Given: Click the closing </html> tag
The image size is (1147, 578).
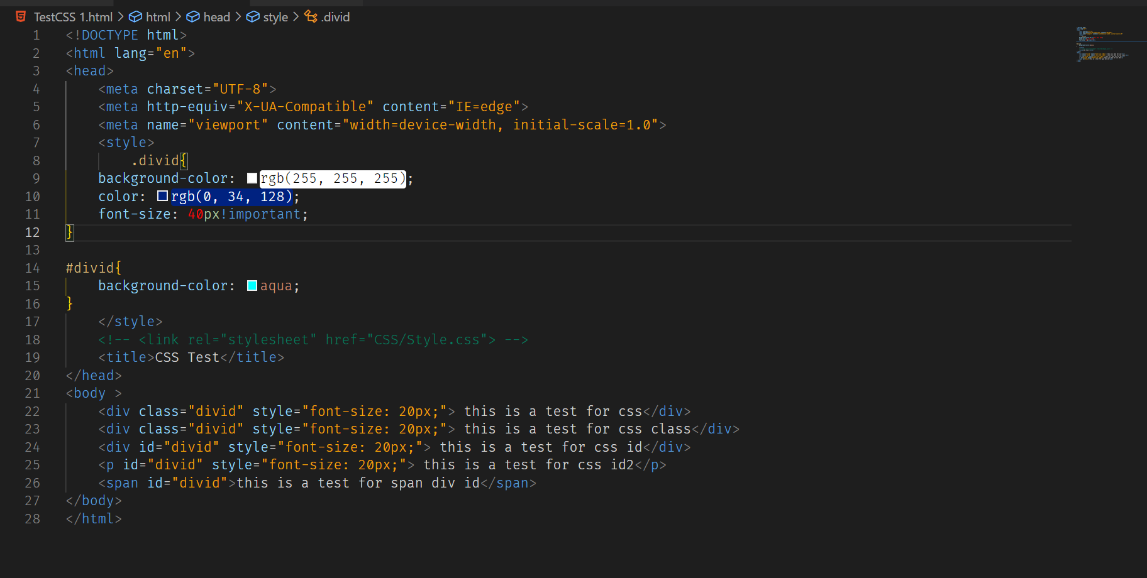Looking at the screenshot, I should [x=94, y=519].
